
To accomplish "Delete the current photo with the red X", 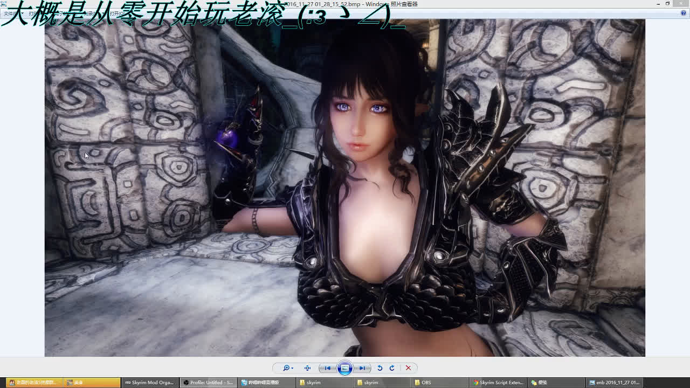I will [409, 368].
